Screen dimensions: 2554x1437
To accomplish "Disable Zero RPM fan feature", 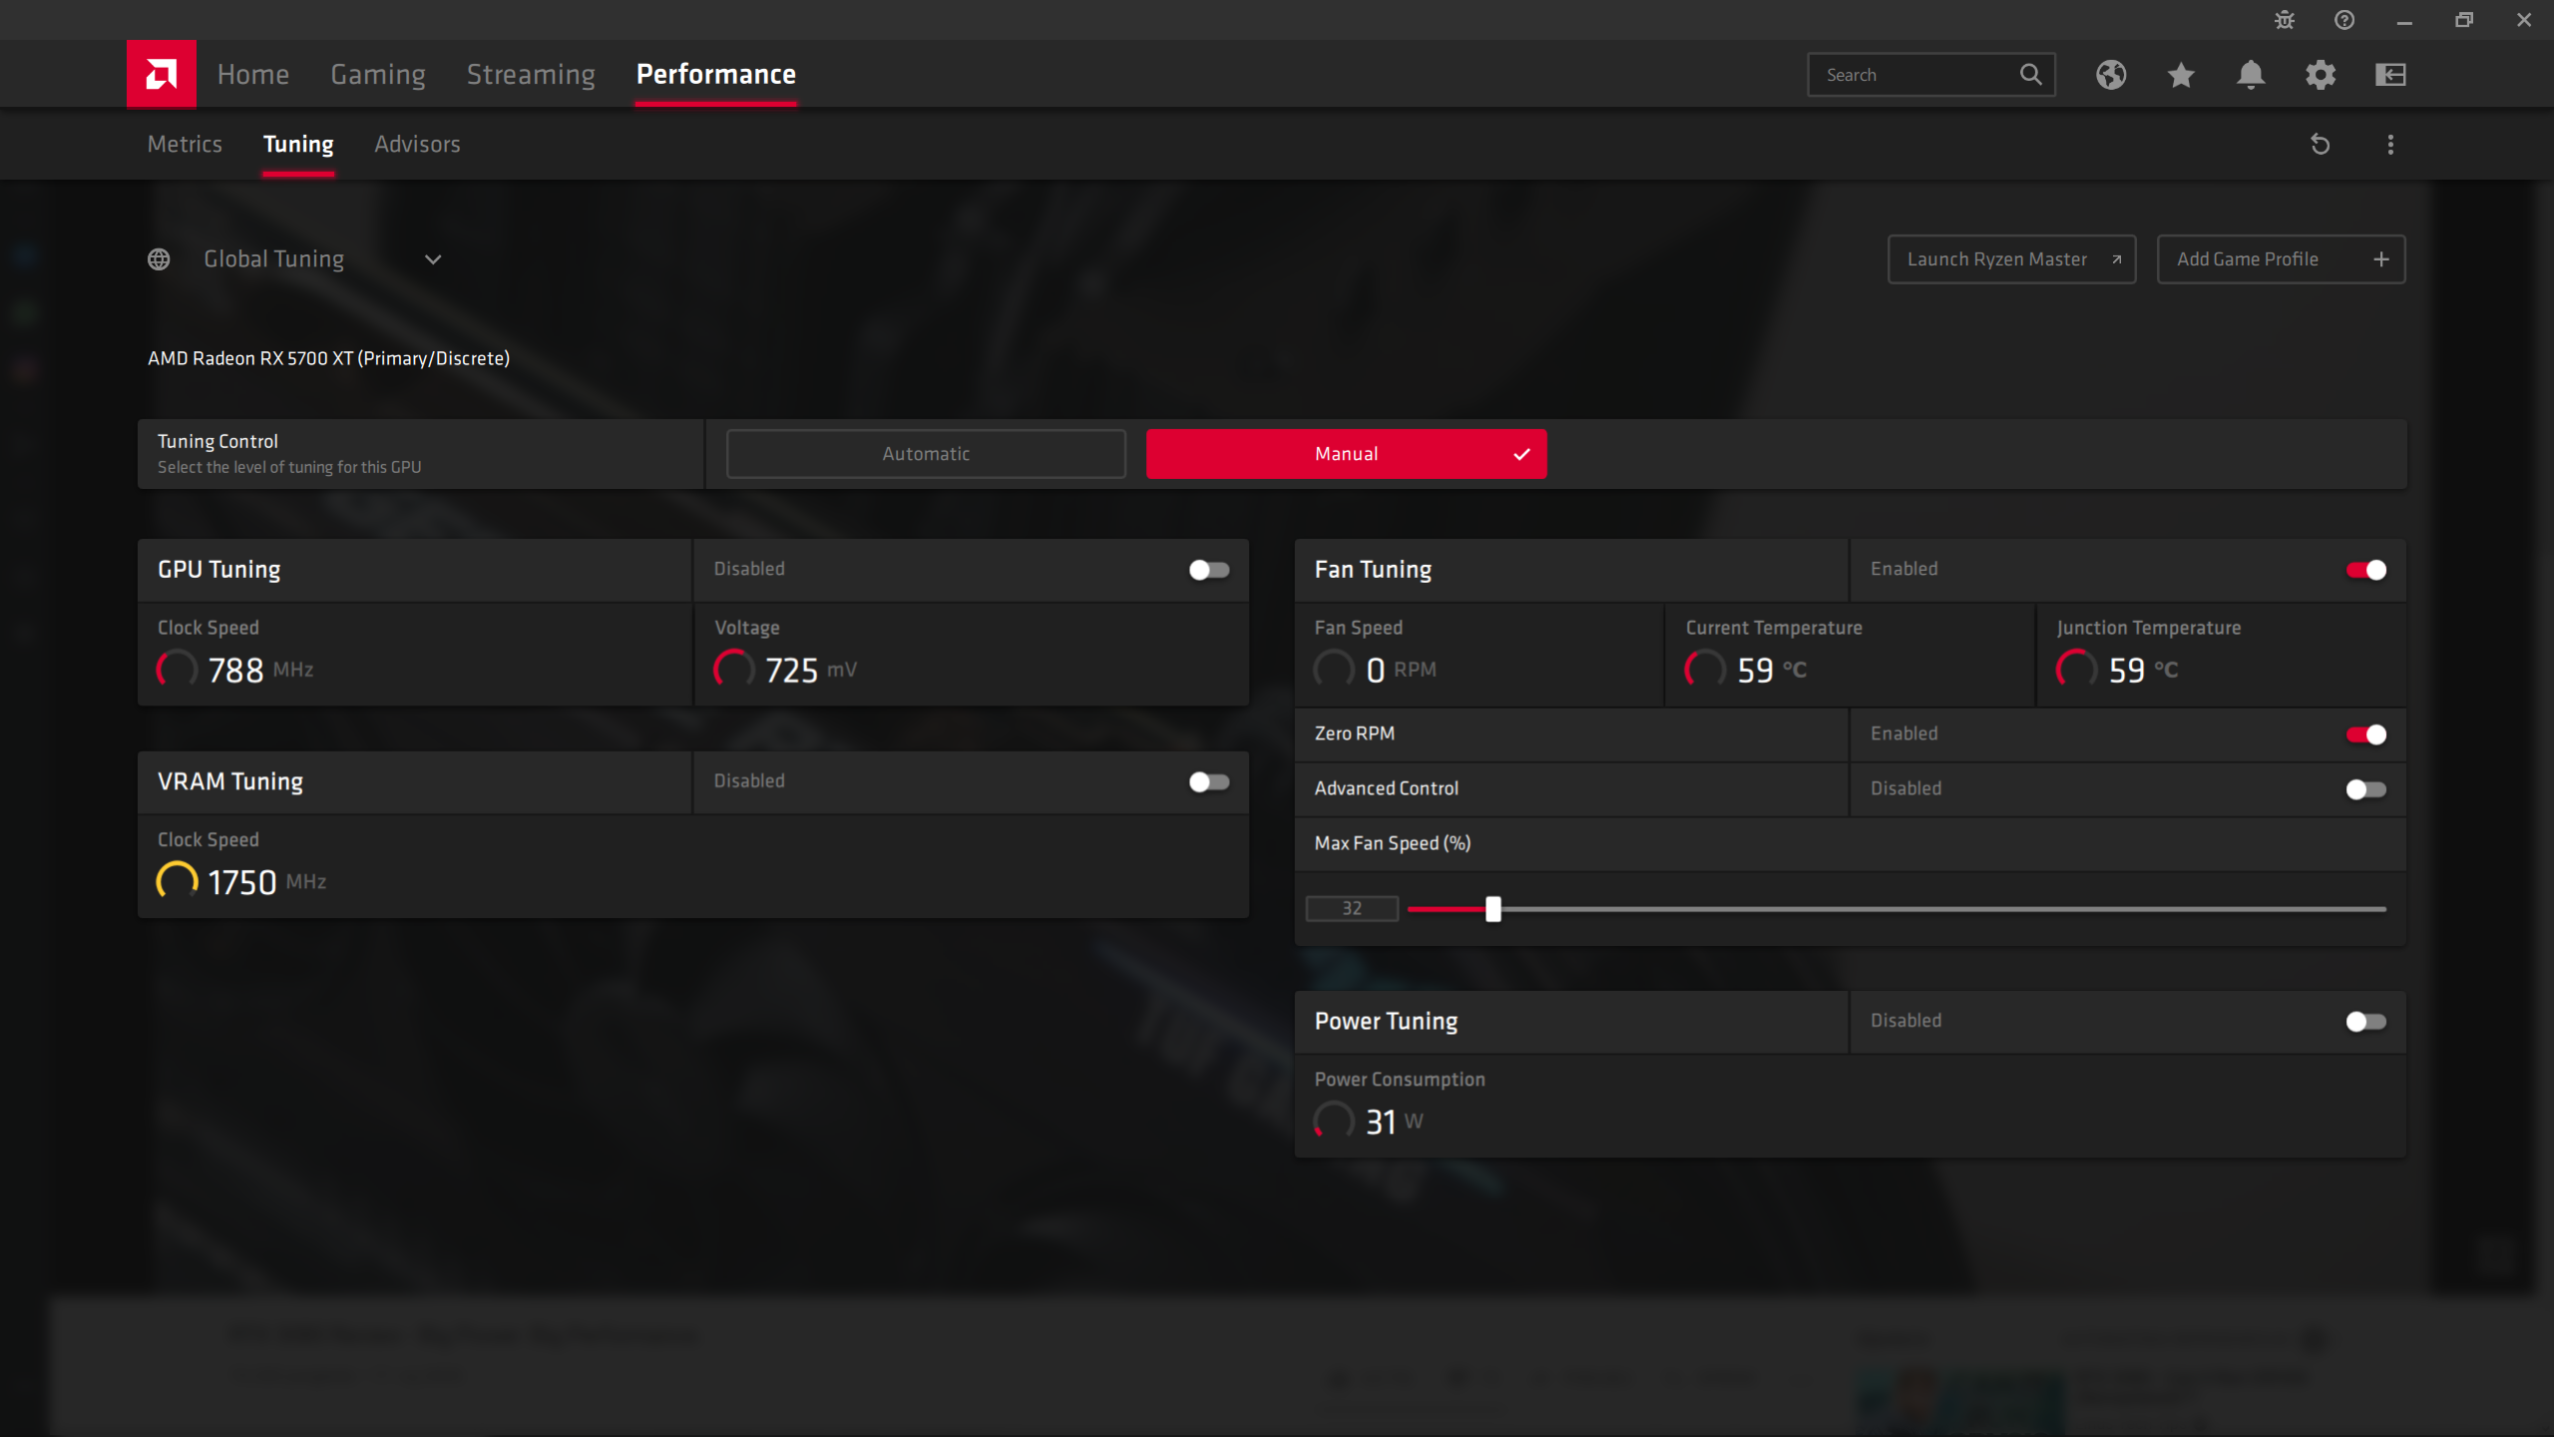I will coord(2368,733).
